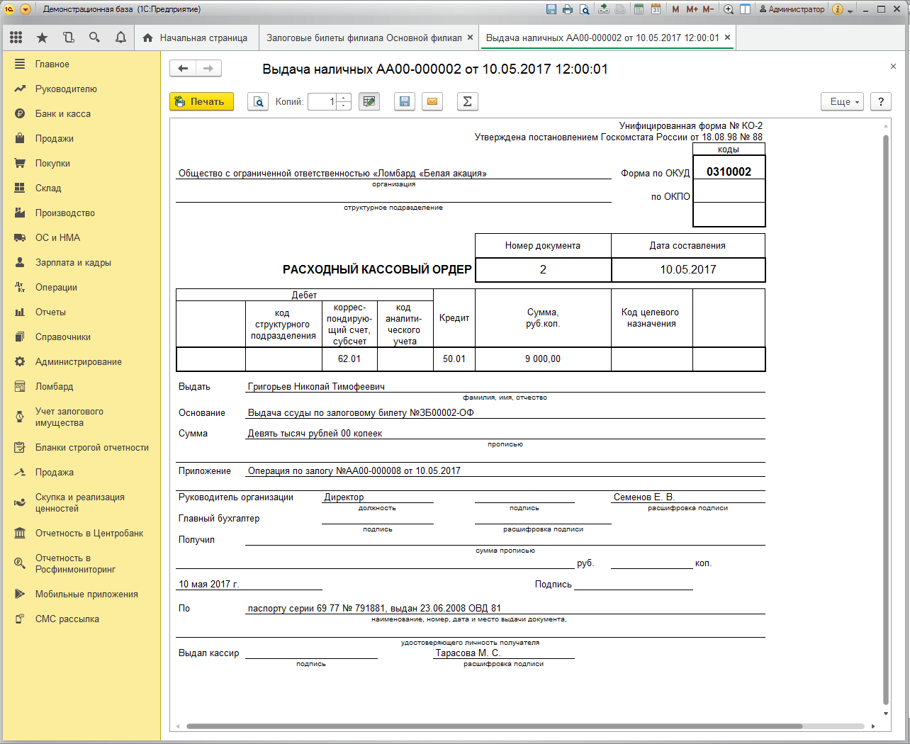Click the ОС и НМА truck icon
The height and width of the screenshot is (744, 910).
20,237
